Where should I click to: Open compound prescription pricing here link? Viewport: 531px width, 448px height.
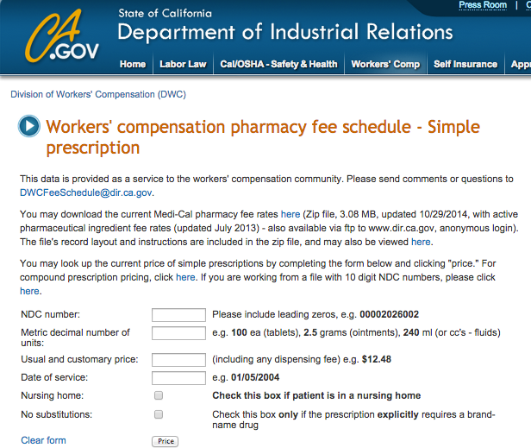point(185,277)
